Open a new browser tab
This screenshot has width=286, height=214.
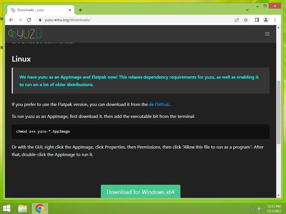[x=80, y=10]
